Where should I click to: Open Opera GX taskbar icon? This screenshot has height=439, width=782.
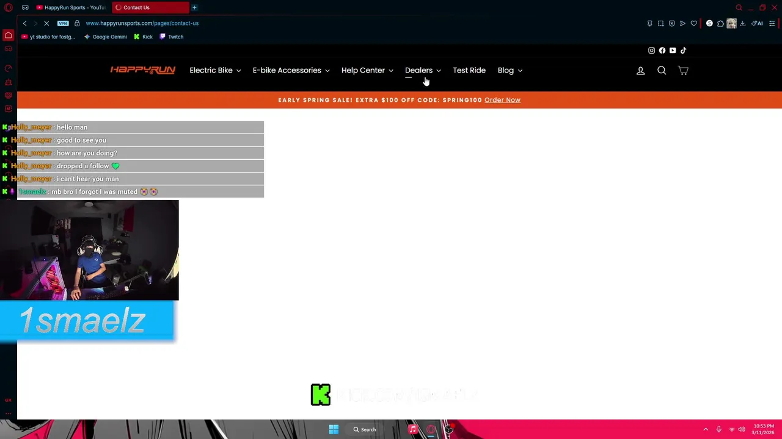(431, 429)
